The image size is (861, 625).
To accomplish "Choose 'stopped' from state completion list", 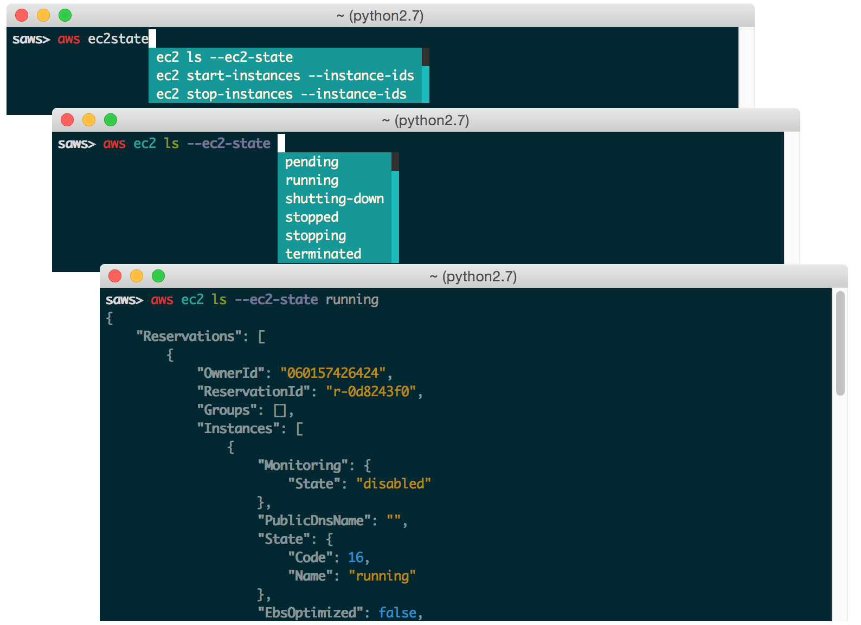I will tap(334, 217).
